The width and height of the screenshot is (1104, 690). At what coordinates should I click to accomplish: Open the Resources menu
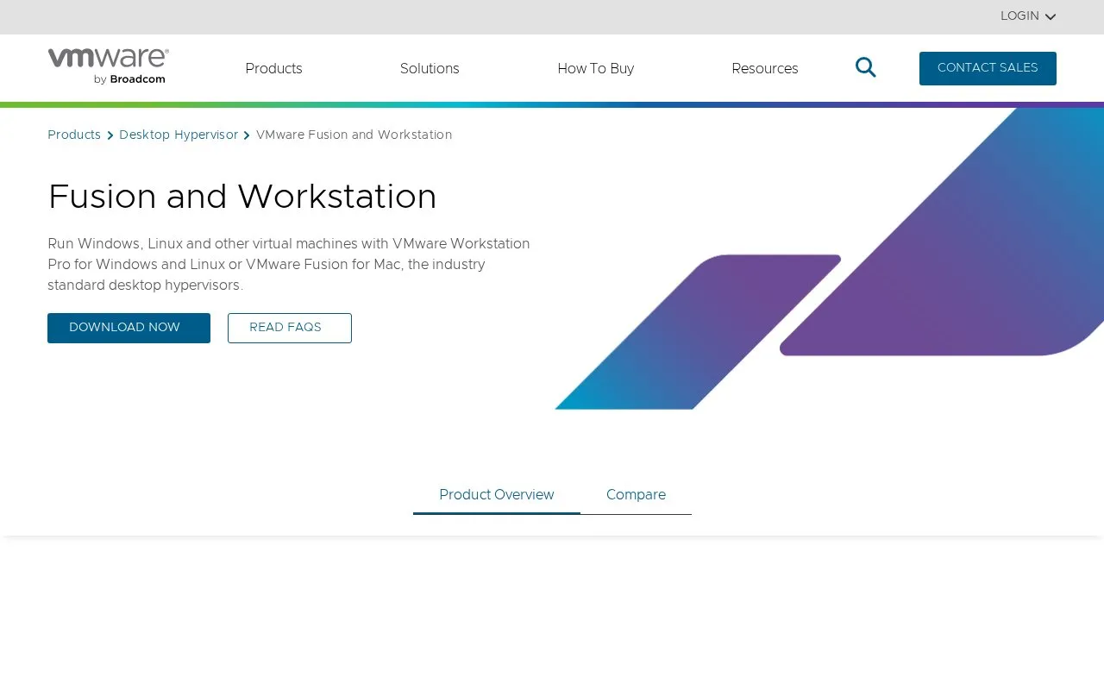[765, 69]
